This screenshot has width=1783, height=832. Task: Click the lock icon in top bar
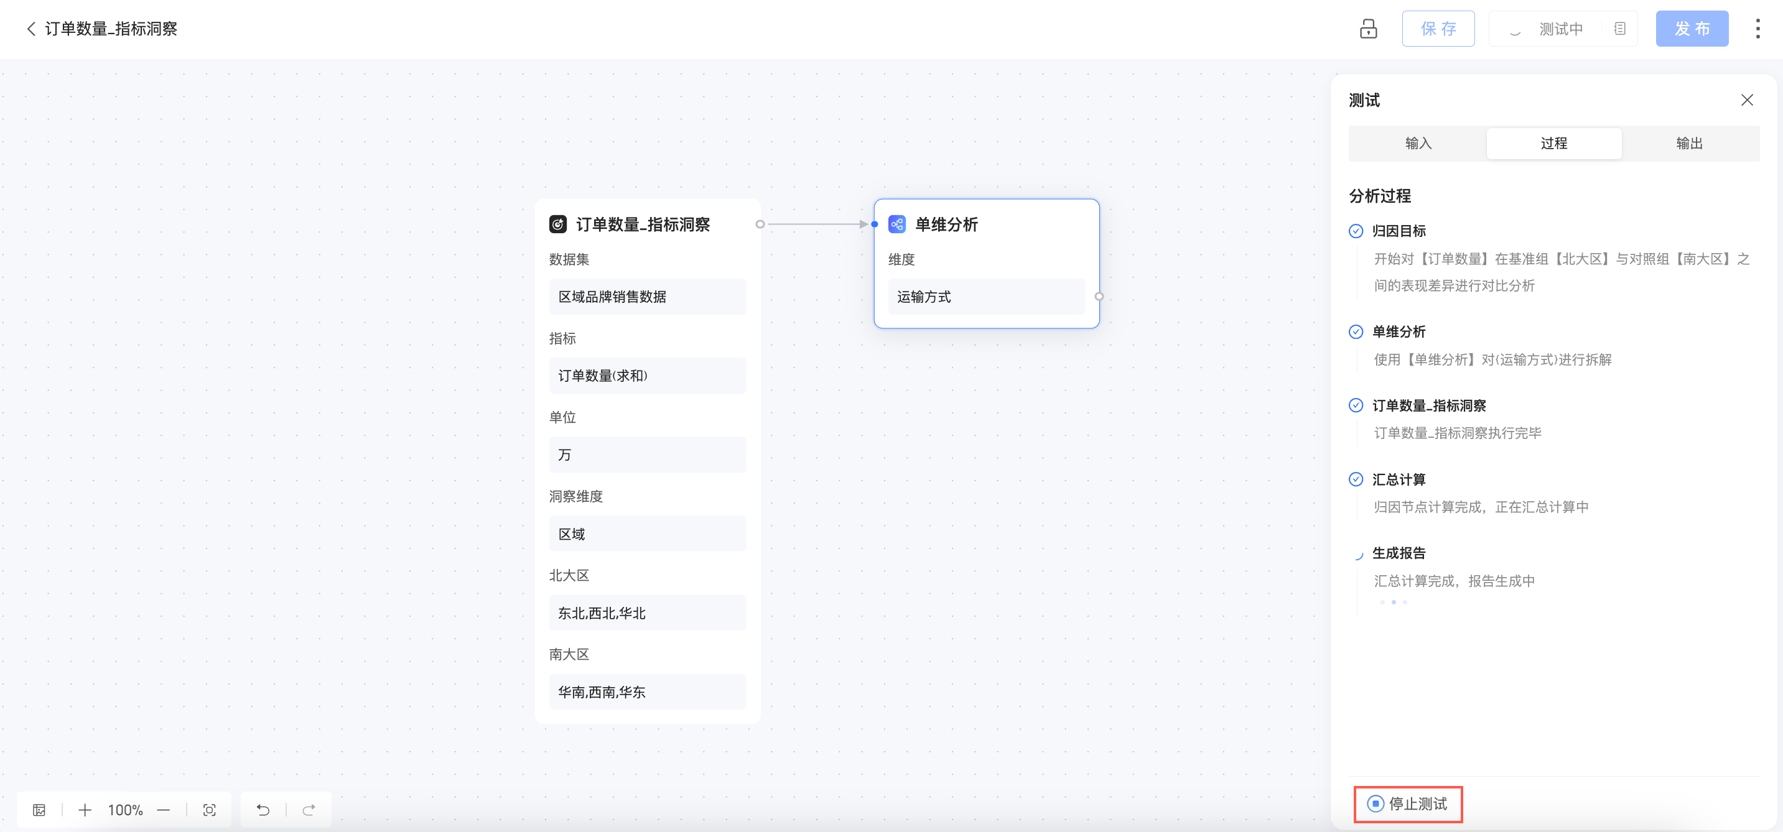pos(1367,29)
